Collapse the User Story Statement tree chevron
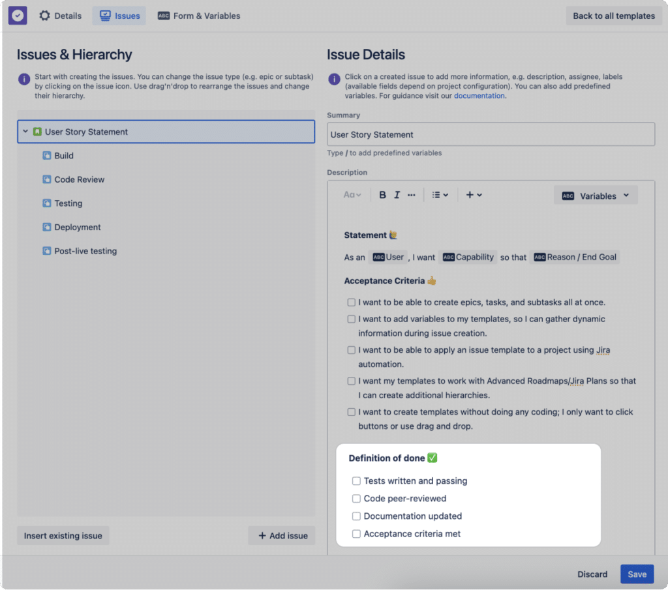The height and width of the screenshot is (590, 668). click(25, 132)
